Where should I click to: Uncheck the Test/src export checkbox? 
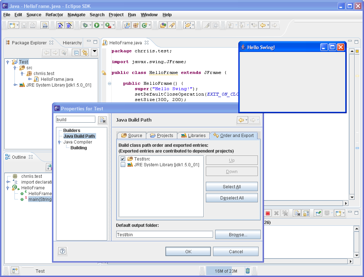click(123, 159)
